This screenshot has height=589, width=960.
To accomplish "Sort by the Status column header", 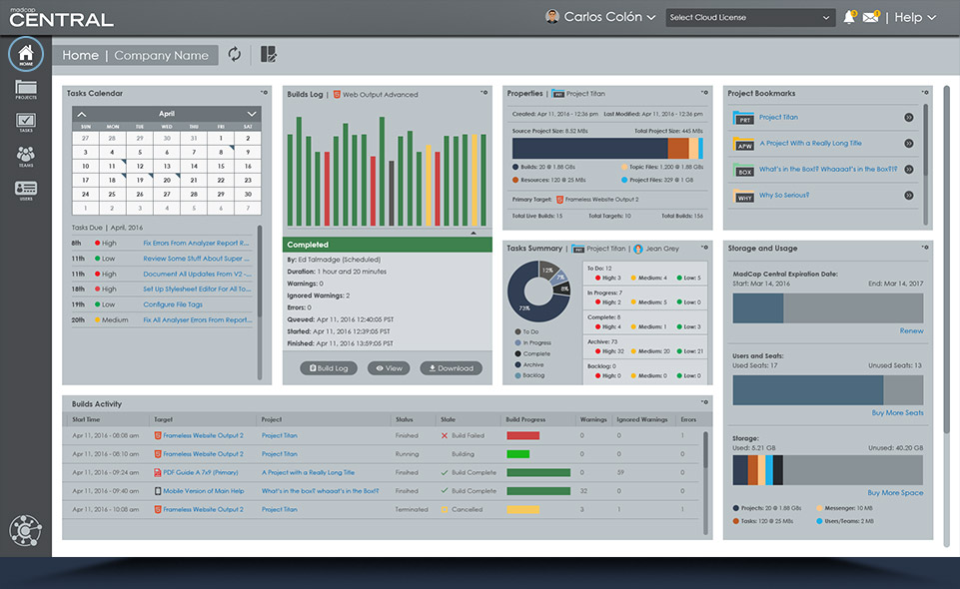I will tap(405, 419).
